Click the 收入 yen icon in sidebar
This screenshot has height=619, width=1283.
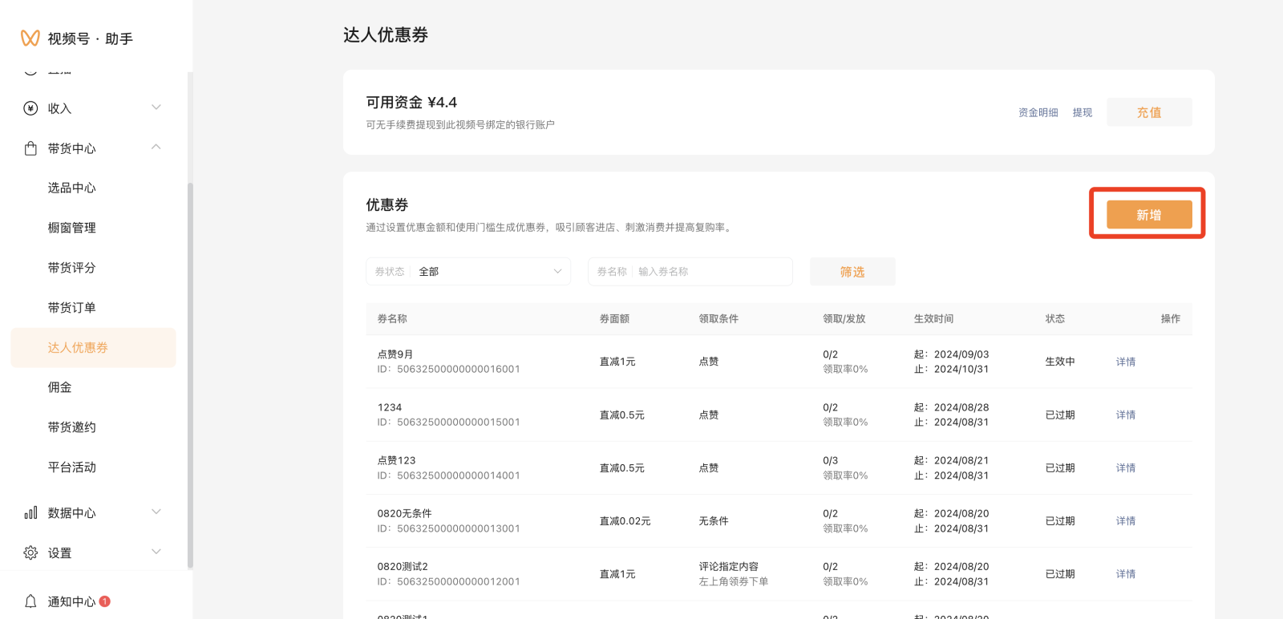30,108
